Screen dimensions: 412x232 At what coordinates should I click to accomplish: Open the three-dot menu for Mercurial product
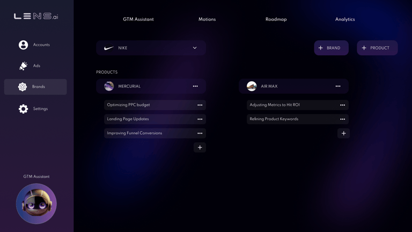[195, 86]
